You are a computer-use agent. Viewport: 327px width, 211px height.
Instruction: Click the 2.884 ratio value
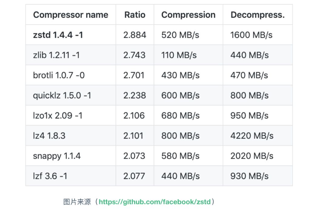pyautogui.click(x=135, y=35)
